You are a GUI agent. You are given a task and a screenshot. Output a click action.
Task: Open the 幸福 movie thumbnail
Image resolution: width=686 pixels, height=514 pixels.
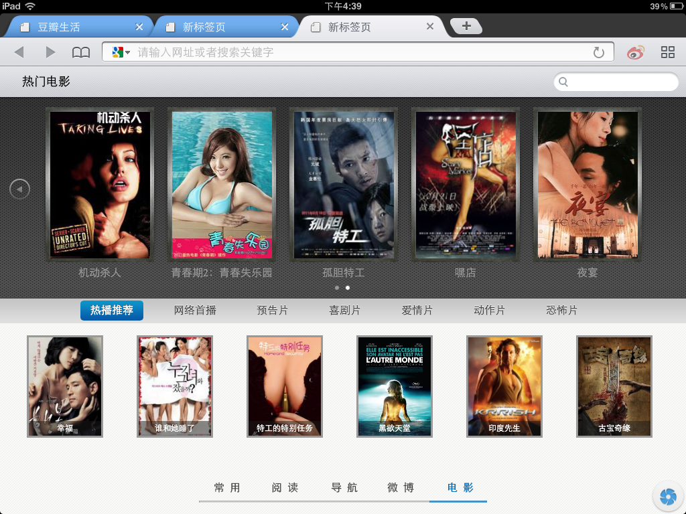[65, 386]
